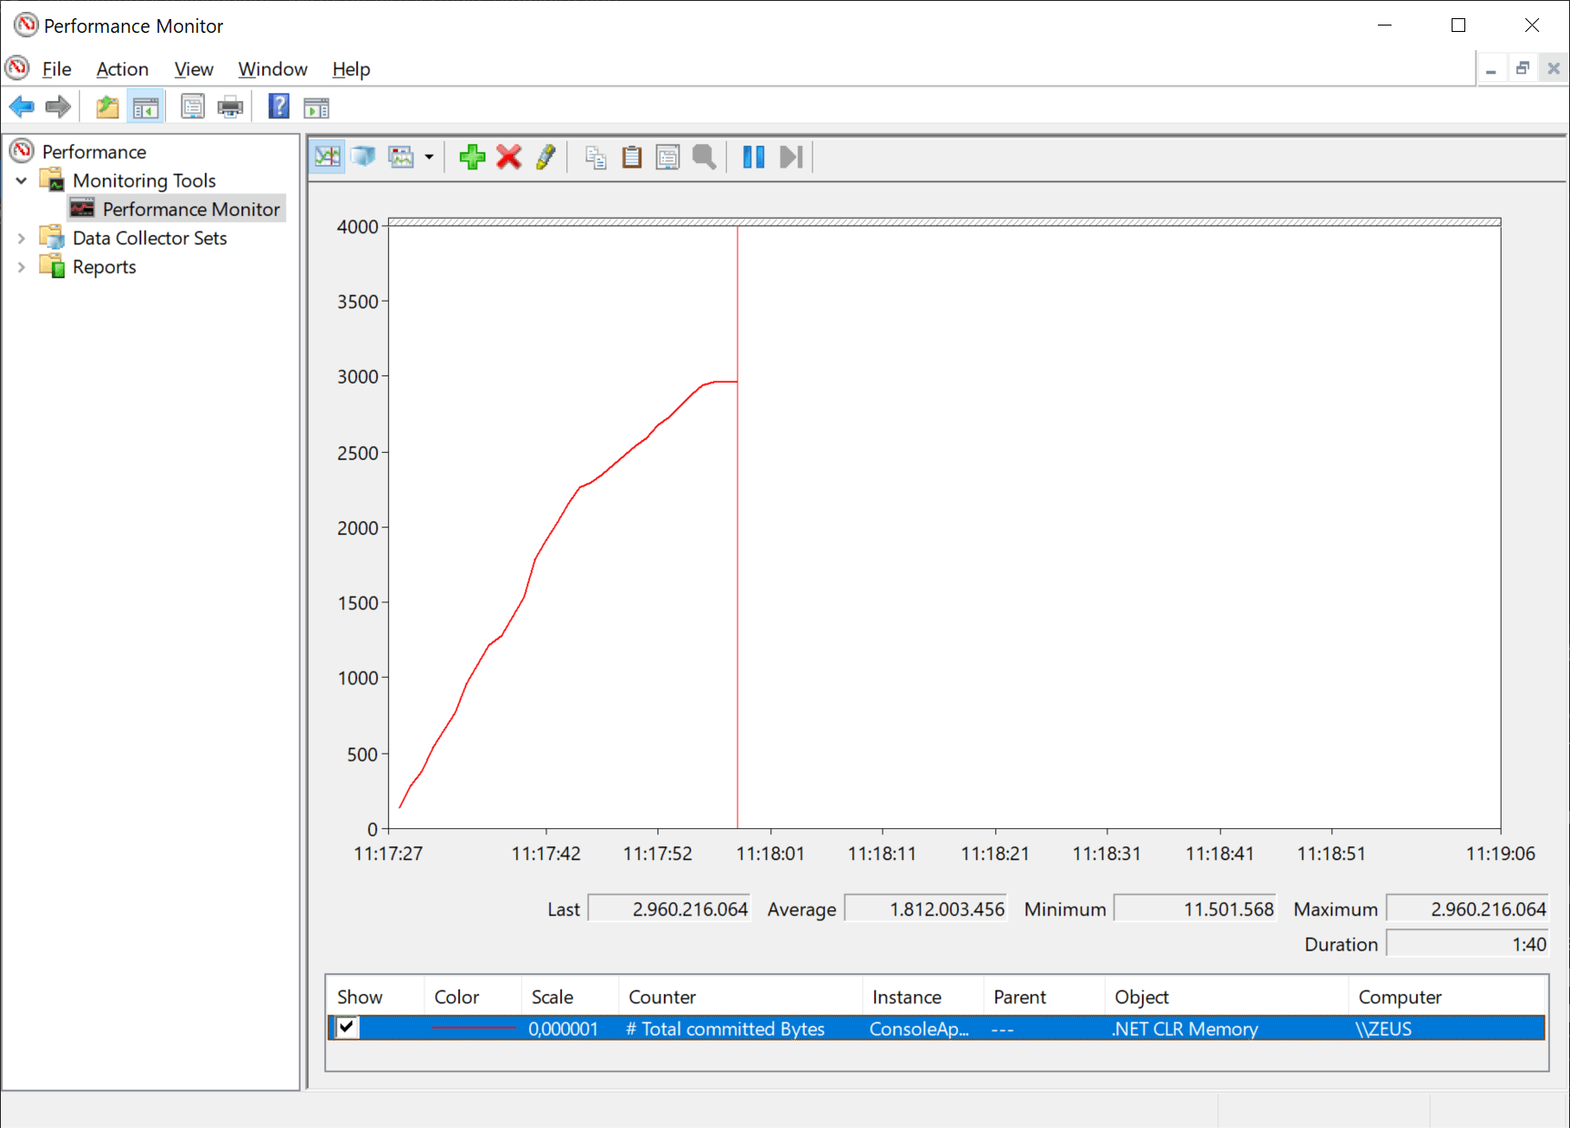Freeze the display with the pause button
Screen dimensions: 1570x1128
coord(753,158)
